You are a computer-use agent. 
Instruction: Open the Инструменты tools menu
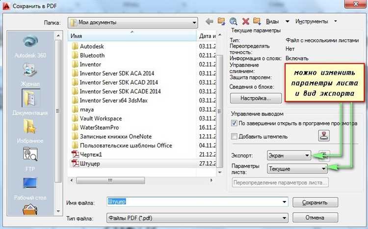tap(316, 22)
